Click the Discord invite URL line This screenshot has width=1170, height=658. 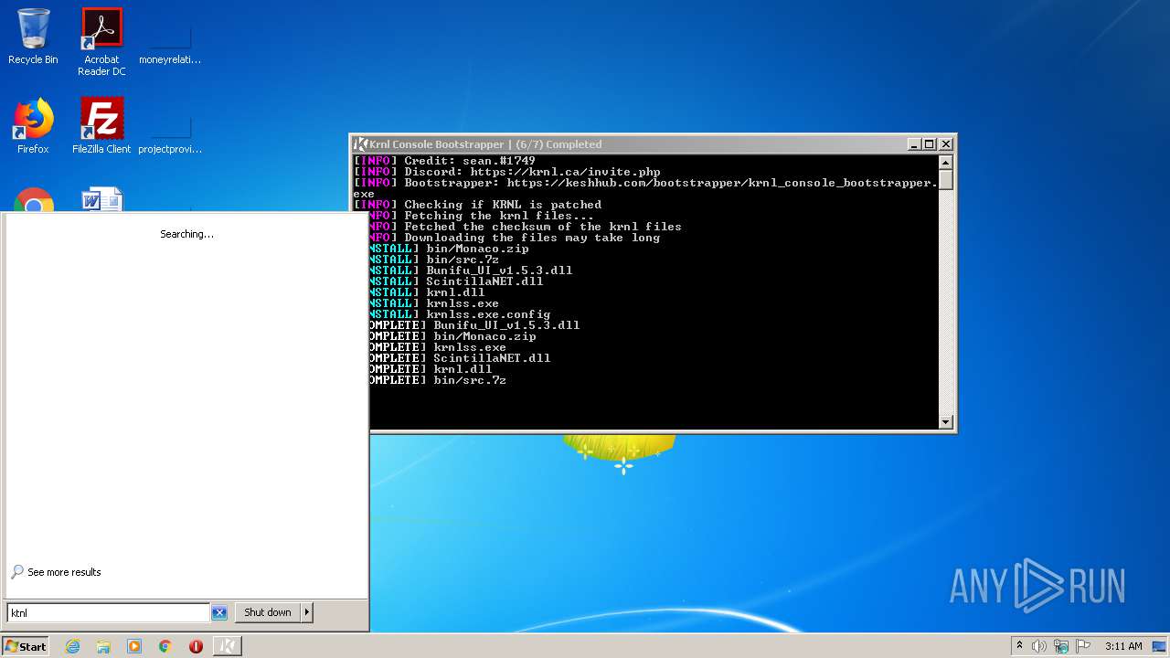[507, 172]
